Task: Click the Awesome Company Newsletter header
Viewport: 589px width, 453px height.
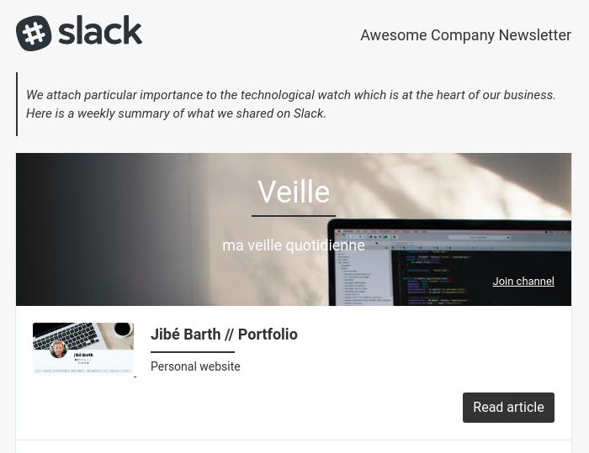Action: pos(465,35)
